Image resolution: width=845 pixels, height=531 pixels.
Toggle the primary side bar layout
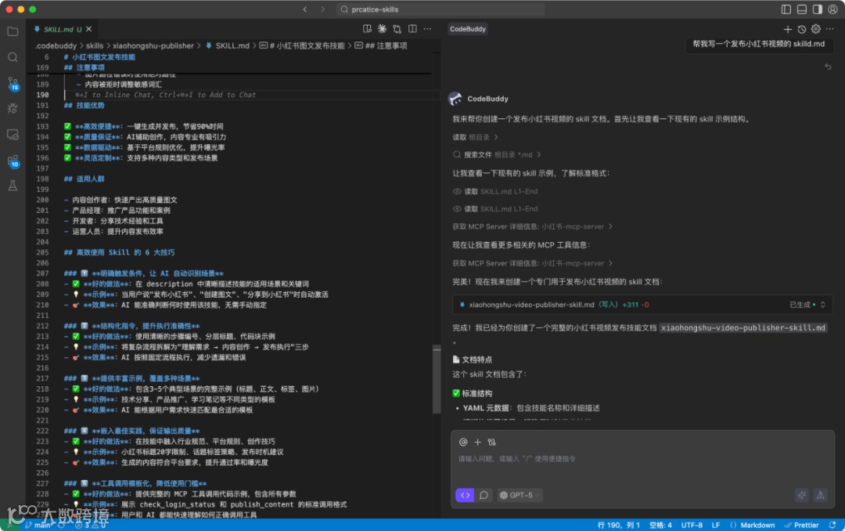[786, 9]
